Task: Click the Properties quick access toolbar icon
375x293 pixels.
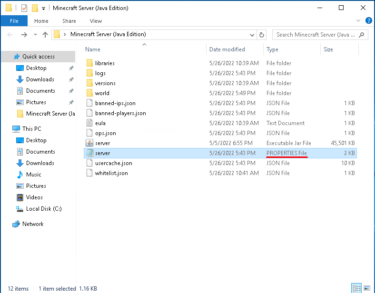Action: click(x=24, y=8)
